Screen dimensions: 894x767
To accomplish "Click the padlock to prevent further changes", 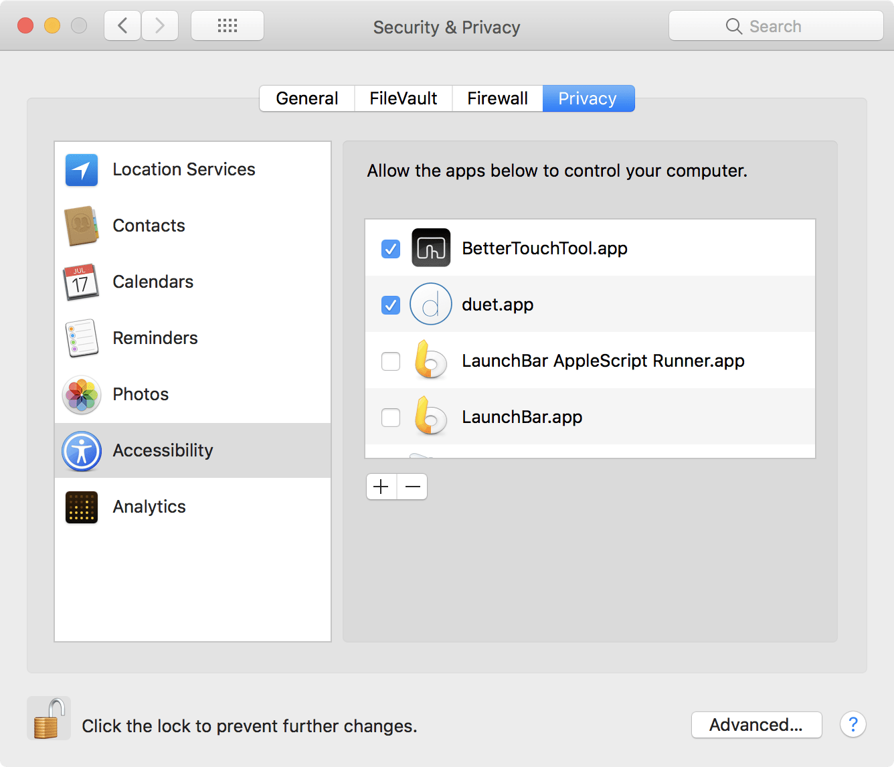I will pos(48,717).
